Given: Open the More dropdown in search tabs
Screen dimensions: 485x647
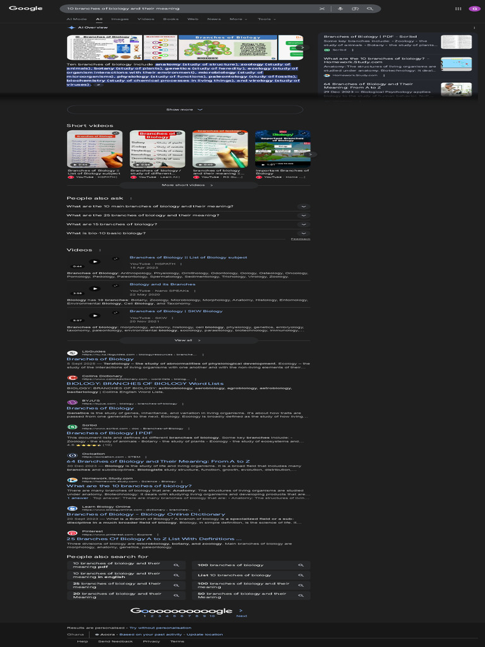Looking at the screenshot, I should click(238, 19).
